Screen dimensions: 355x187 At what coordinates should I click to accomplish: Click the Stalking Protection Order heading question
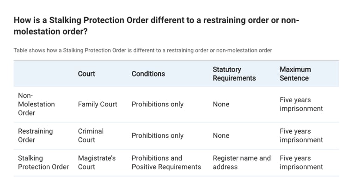[x=157, y=26]
